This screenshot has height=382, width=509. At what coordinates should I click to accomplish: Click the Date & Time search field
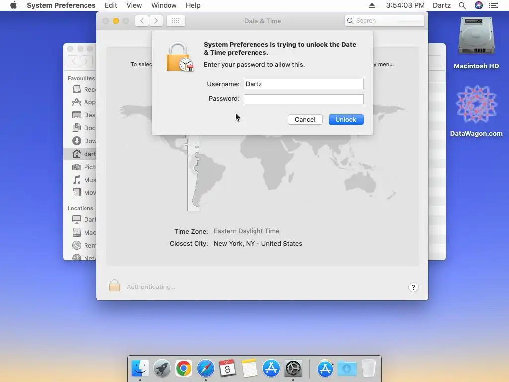pos(385,21)
